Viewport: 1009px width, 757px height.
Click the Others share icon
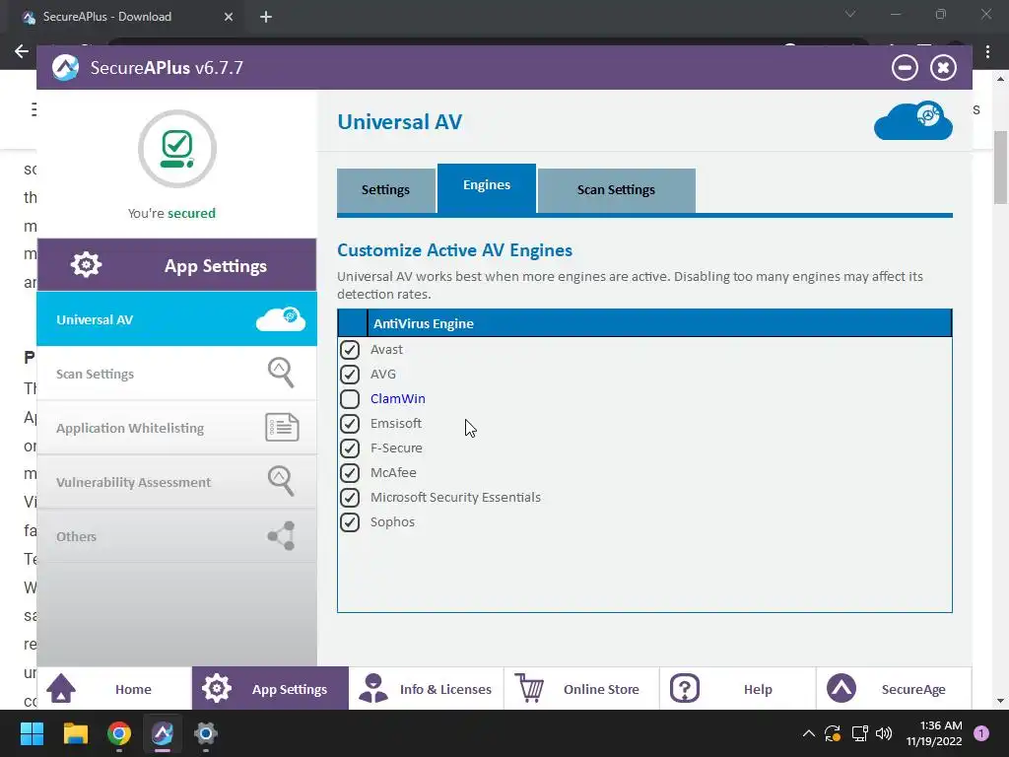click(282, 535)
